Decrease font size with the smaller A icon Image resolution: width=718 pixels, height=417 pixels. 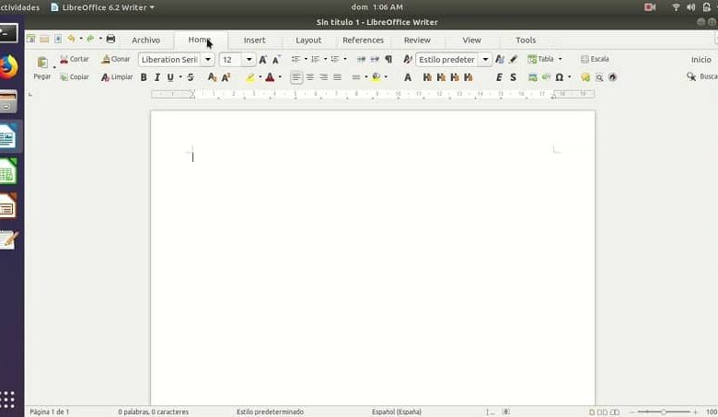tap(276, 60)
